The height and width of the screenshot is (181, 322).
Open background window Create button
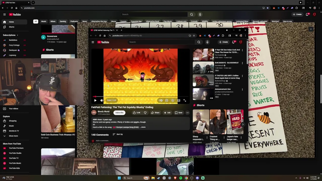coord(297,14)
